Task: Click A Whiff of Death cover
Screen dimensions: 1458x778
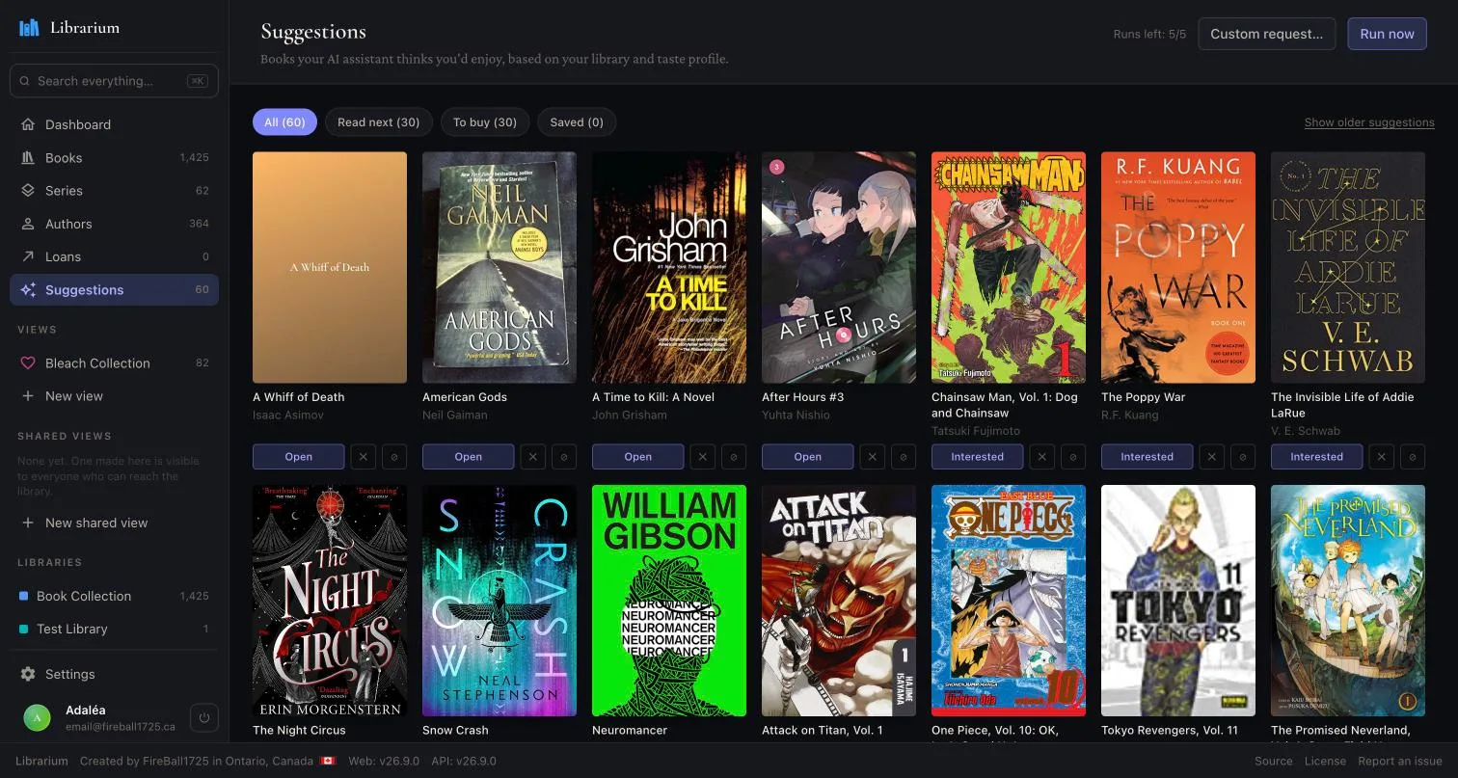Action: click(330, 267)
